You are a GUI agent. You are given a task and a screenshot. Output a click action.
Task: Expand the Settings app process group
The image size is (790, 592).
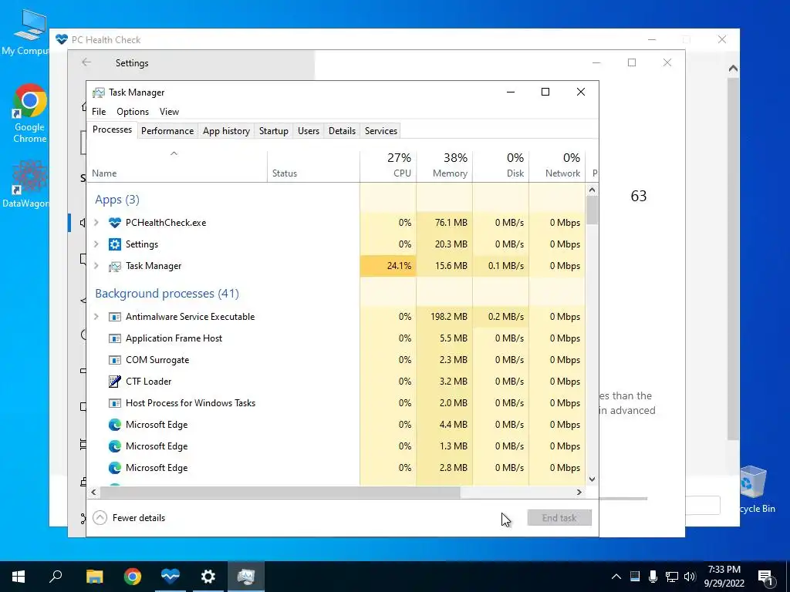[x=96, y=244]
